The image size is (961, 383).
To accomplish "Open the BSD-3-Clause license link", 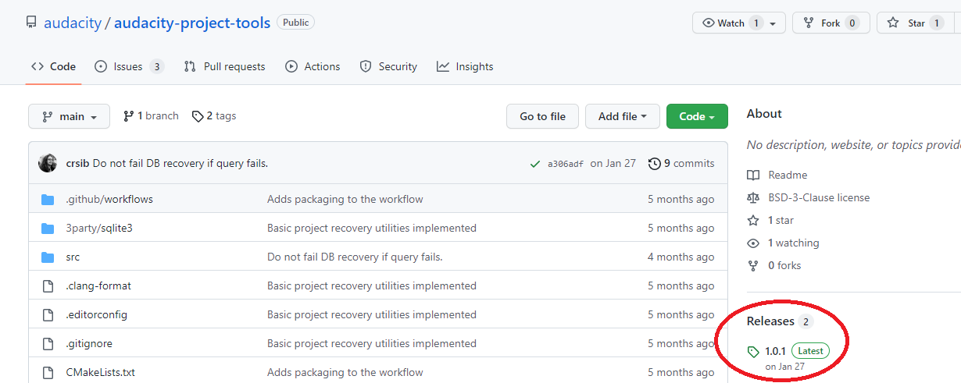I will tap(819, 197).
